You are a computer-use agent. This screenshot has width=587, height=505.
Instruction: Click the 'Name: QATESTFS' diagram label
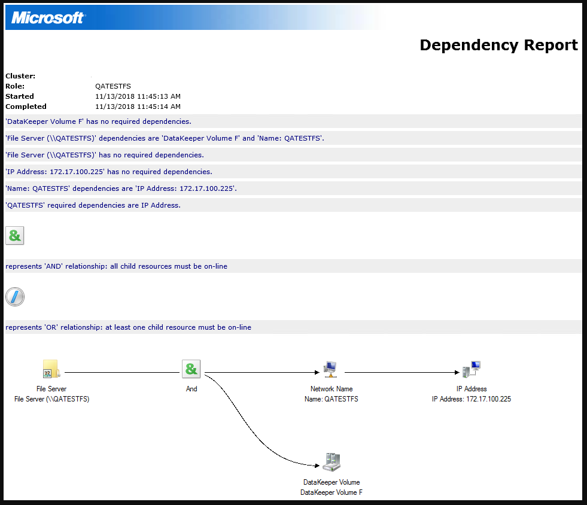(x=331, y=399)
